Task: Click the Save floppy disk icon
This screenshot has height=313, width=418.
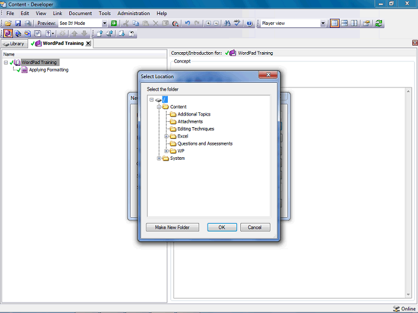Action: coord(18,23)
